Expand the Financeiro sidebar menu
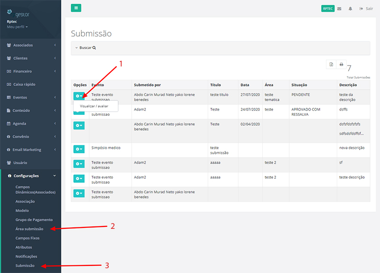Screen dimensions: 380x273 pyautogui.click(x=30, y=71)
